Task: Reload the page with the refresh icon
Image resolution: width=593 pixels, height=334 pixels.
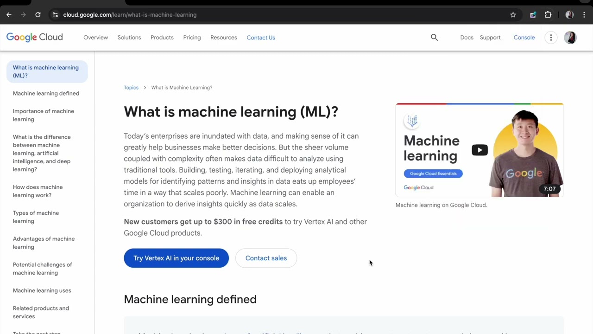Action: click(38, 15)
